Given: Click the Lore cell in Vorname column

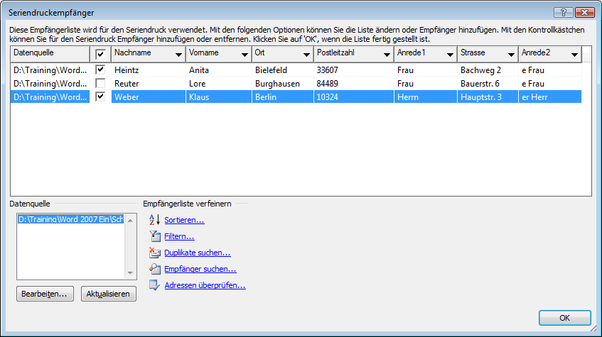Looking at the screenshot, I should pyautogui.click(x=219, y=83).
